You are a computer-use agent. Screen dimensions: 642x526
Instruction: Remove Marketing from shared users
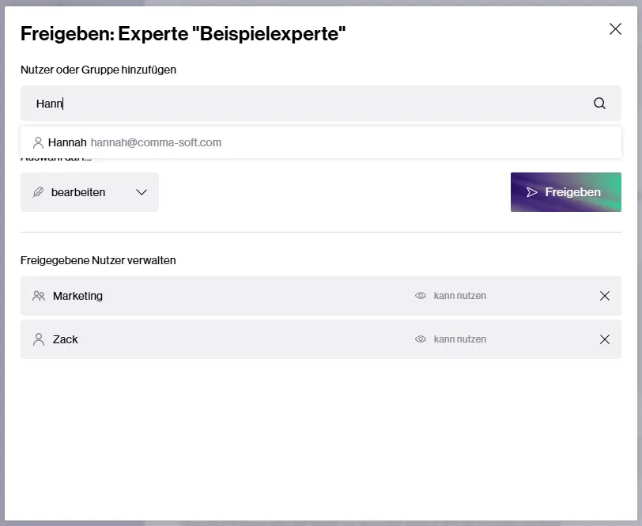click(605, 296)
